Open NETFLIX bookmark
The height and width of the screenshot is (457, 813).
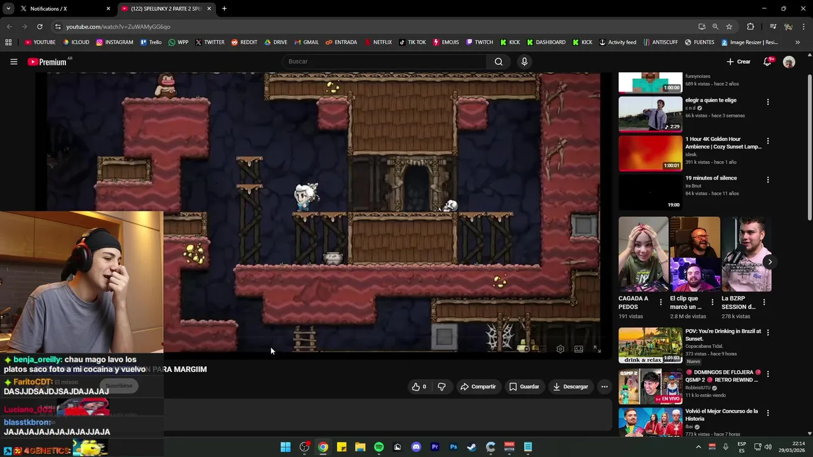coord(377,43)
